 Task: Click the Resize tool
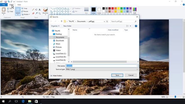point(25,11)
